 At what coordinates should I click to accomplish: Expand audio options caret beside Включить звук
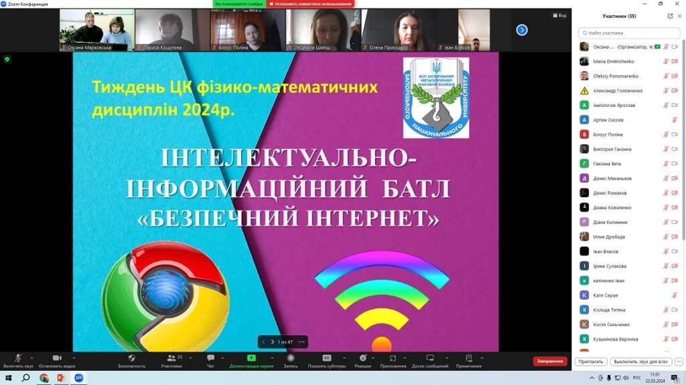point(31,358)
